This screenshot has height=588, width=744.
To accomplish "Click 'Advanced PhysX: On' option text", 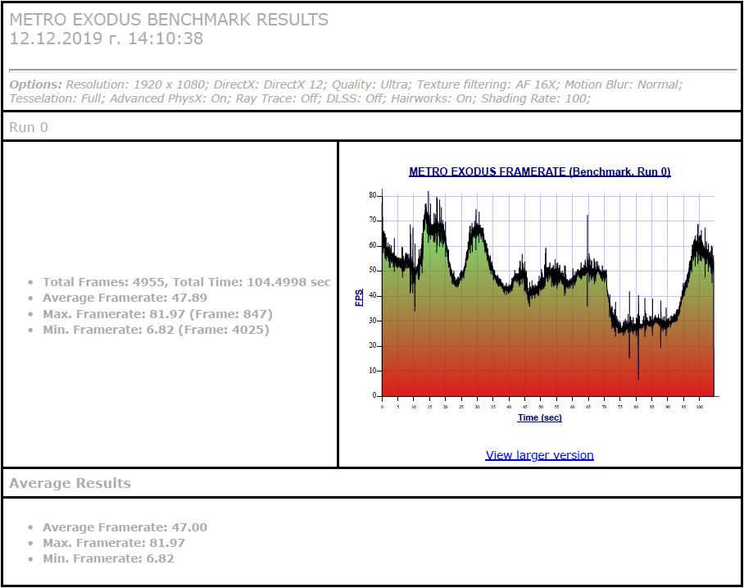I will click(x=167, y=98).
